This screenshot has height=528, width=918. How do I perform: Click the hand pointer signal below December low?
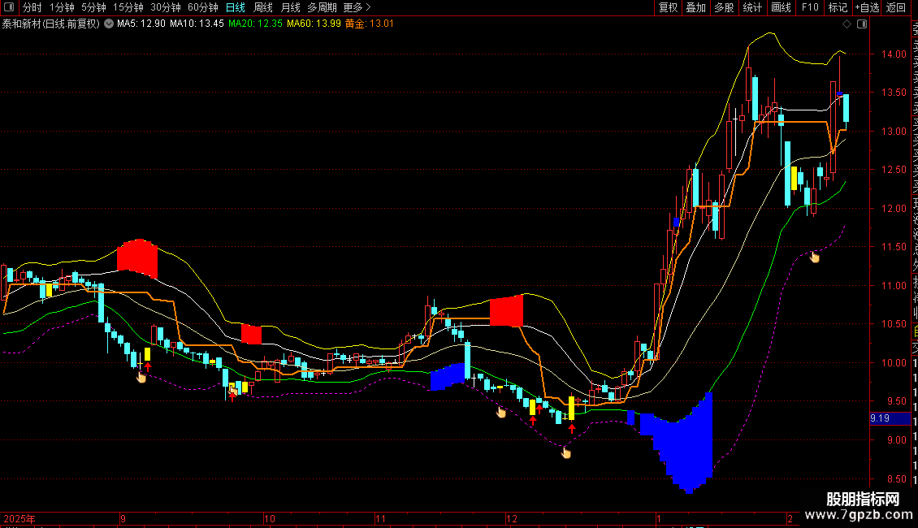tap(565, 452)
